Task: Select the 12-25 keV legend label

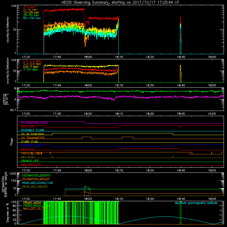Action: 31,12
